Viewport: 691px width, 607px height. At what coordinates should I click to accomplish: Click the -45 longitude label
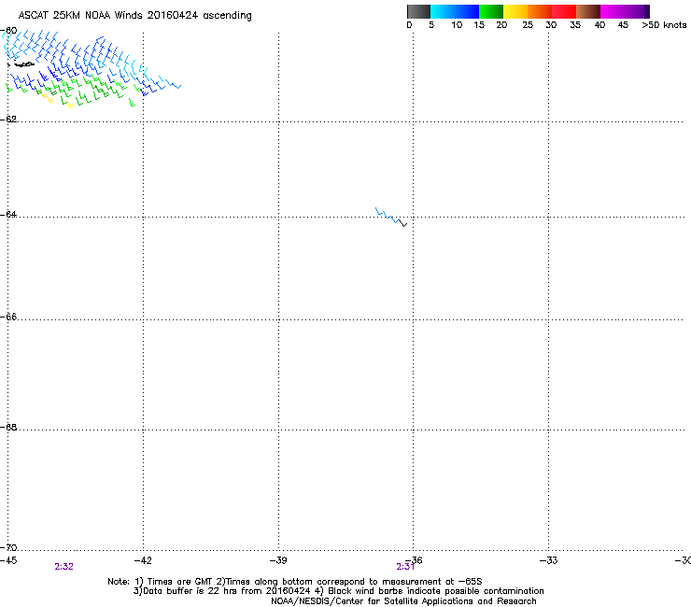coord(8,560)
